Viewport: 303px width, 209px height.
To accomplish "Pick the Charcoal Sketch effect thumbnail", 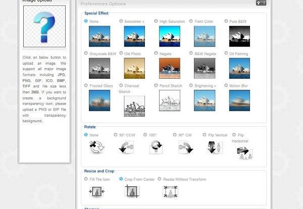I will (134, 106).
